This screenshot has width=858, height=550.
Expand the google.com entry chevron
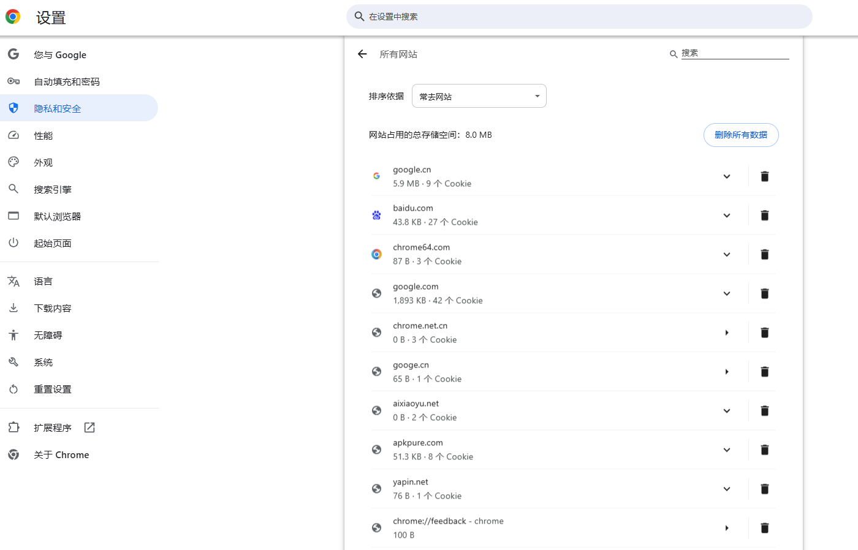[x=727, y=293]
